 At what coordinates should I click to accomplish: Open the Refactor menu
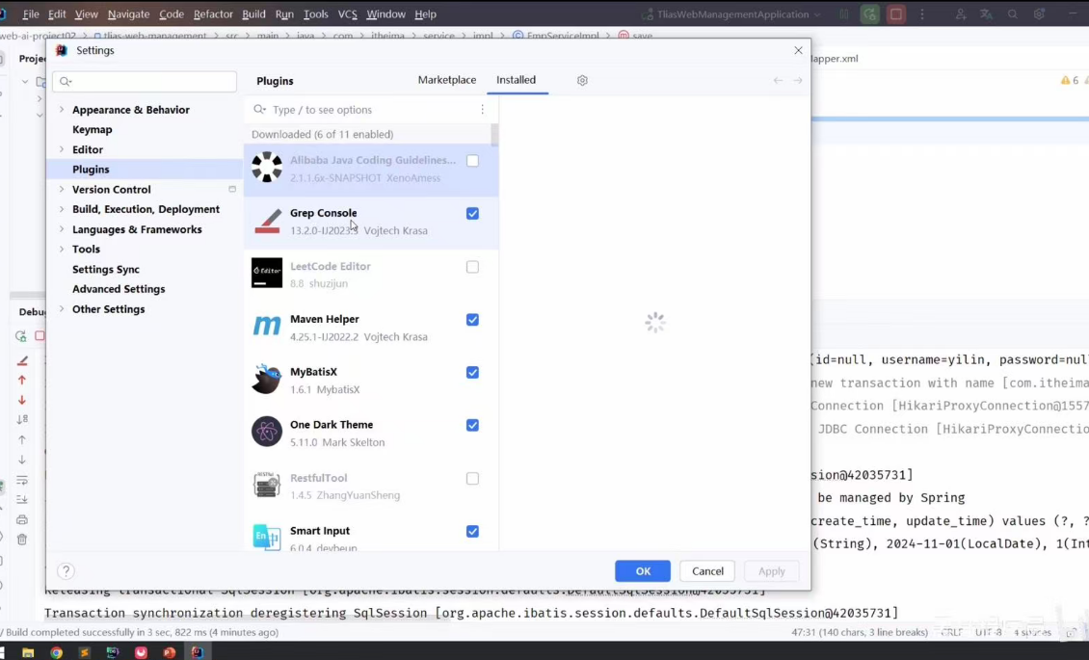click(x=213, y=13)
